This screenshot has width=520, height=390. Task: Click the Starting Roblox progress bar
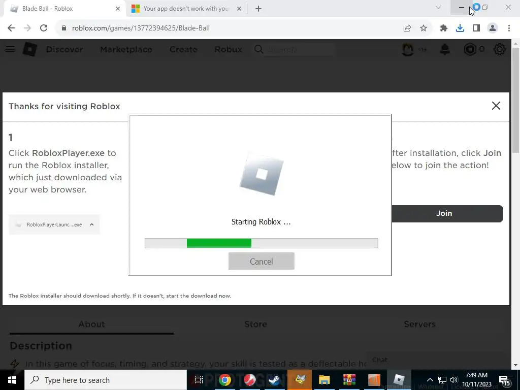click(x=262, y=243)
